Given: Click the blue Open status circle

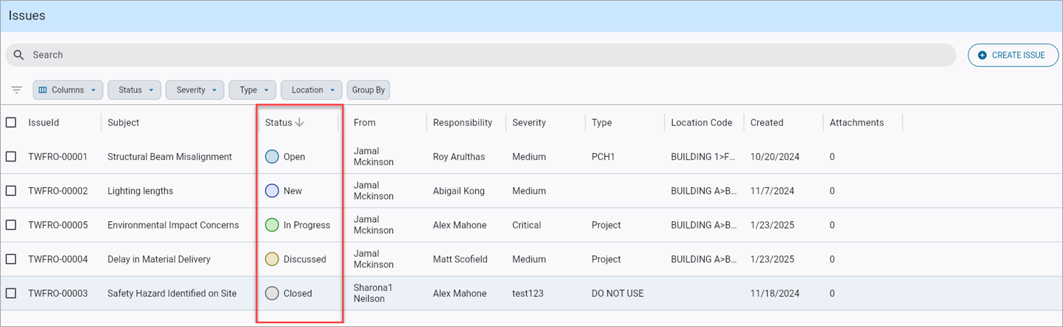Looking at the screenshot, I should coord(272,157).
